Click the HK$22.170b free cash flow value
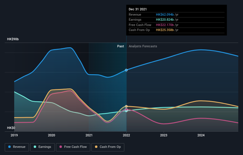Image resolution: width=243 pixels, height=155 pixels. click(165, 25)
